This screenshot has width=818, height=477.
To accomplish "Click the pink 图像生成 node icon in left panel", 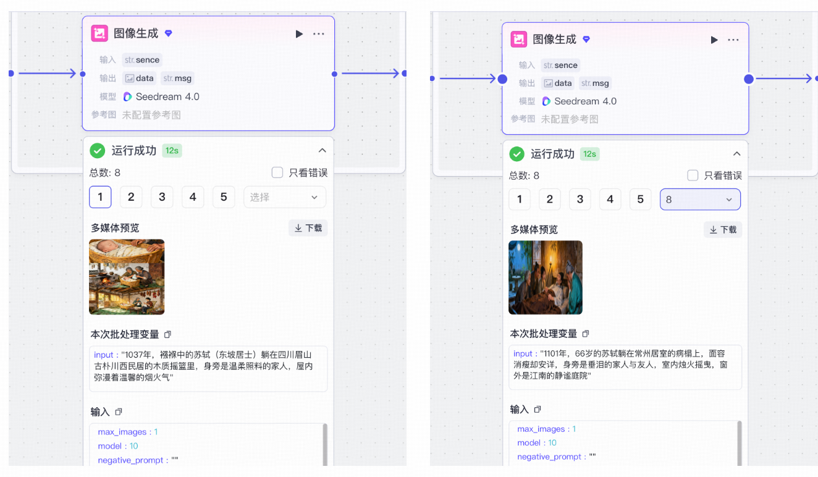I will (99, 33).
